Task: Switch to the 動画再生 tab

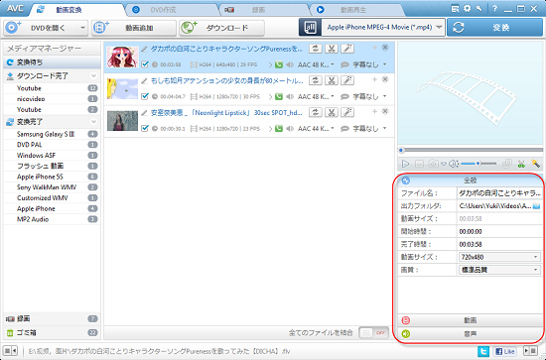Action: coord(352,10)
